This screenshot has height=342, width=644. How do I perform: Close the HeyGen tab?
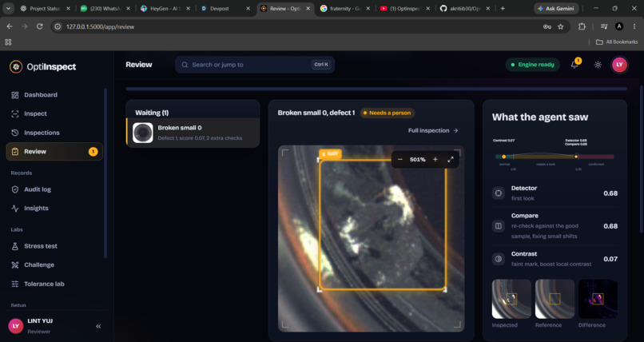(x=188, y=8)
